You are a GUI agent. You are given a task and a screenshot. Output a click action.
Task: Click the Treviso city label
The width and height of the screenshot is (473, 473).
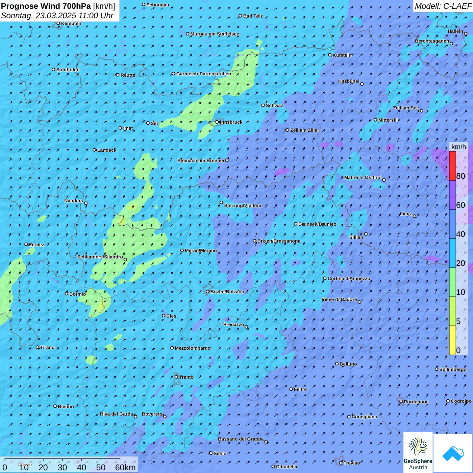[352, 463]
